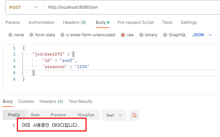Switch to Visualize response view
The image size is (220, 137).
click(86, 115)
